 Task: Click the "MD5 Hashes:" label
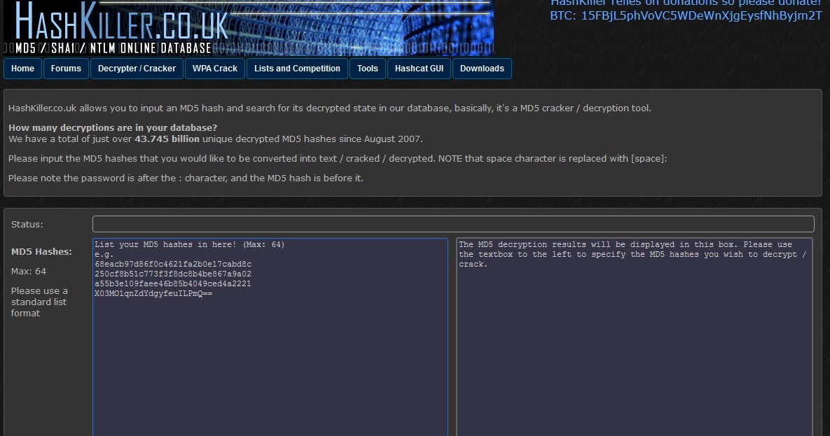tap(41, 252)
